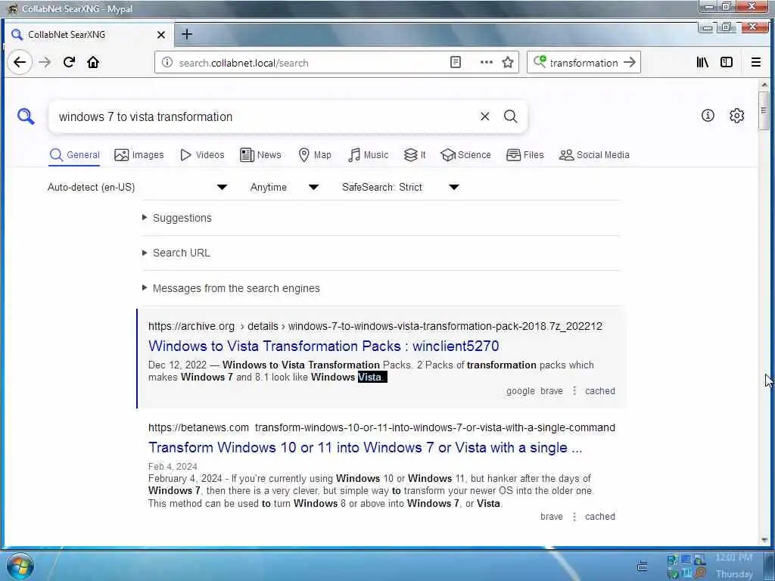This screenshot has width=775, height=581.
Task: Open page actions three-dot menu
Action: click(487, 62)
